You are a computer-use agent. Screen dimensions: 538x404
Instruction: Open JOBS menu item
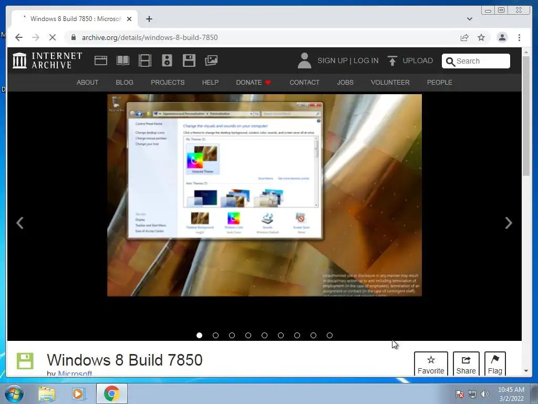tap(345, 83)
